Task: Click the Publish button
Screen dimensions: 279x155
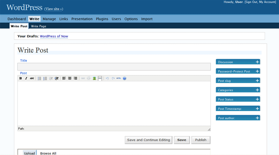Action: pyautogui.click(x=201, y=140)
